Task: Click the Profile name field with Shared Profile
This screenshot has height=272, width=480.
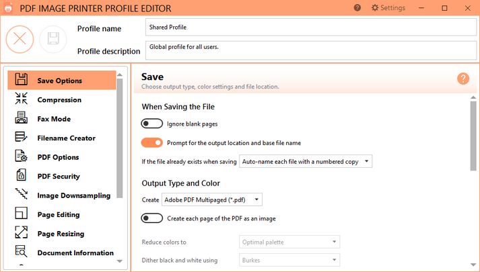Action: pyautogui.click(x=311, y=27)
